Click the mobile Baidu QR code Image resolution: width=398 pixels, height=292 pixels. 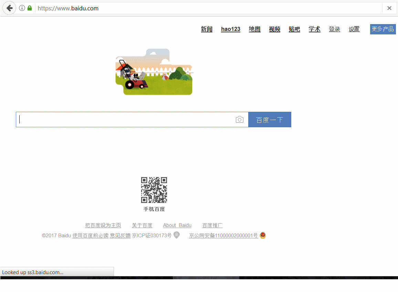[154, 190]
